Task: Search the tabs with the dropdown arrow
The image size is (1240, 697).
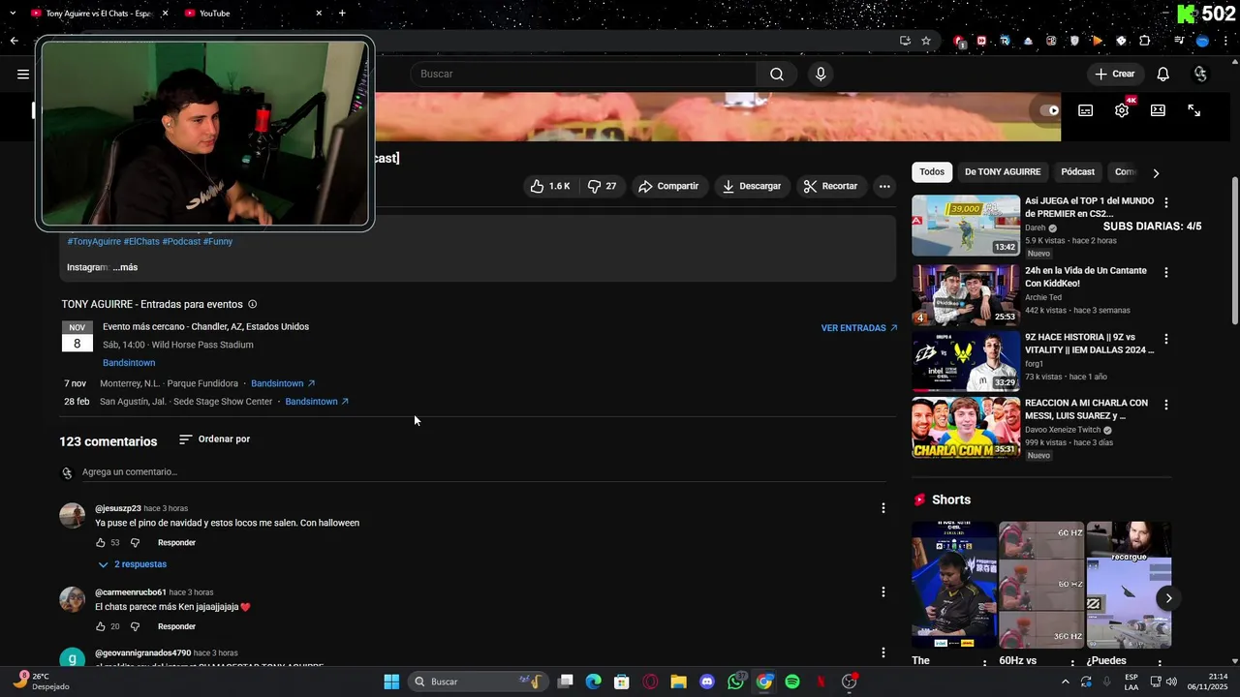Action: [13, 13]
